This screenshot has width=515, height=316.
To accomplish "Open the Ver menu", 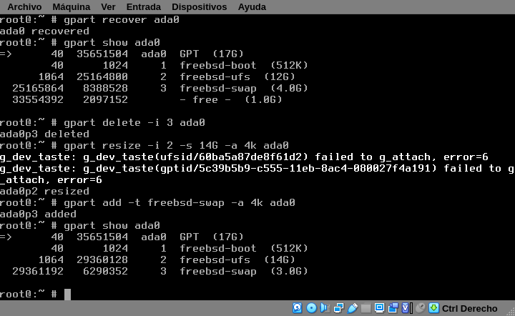I will (x=108, y=7).
